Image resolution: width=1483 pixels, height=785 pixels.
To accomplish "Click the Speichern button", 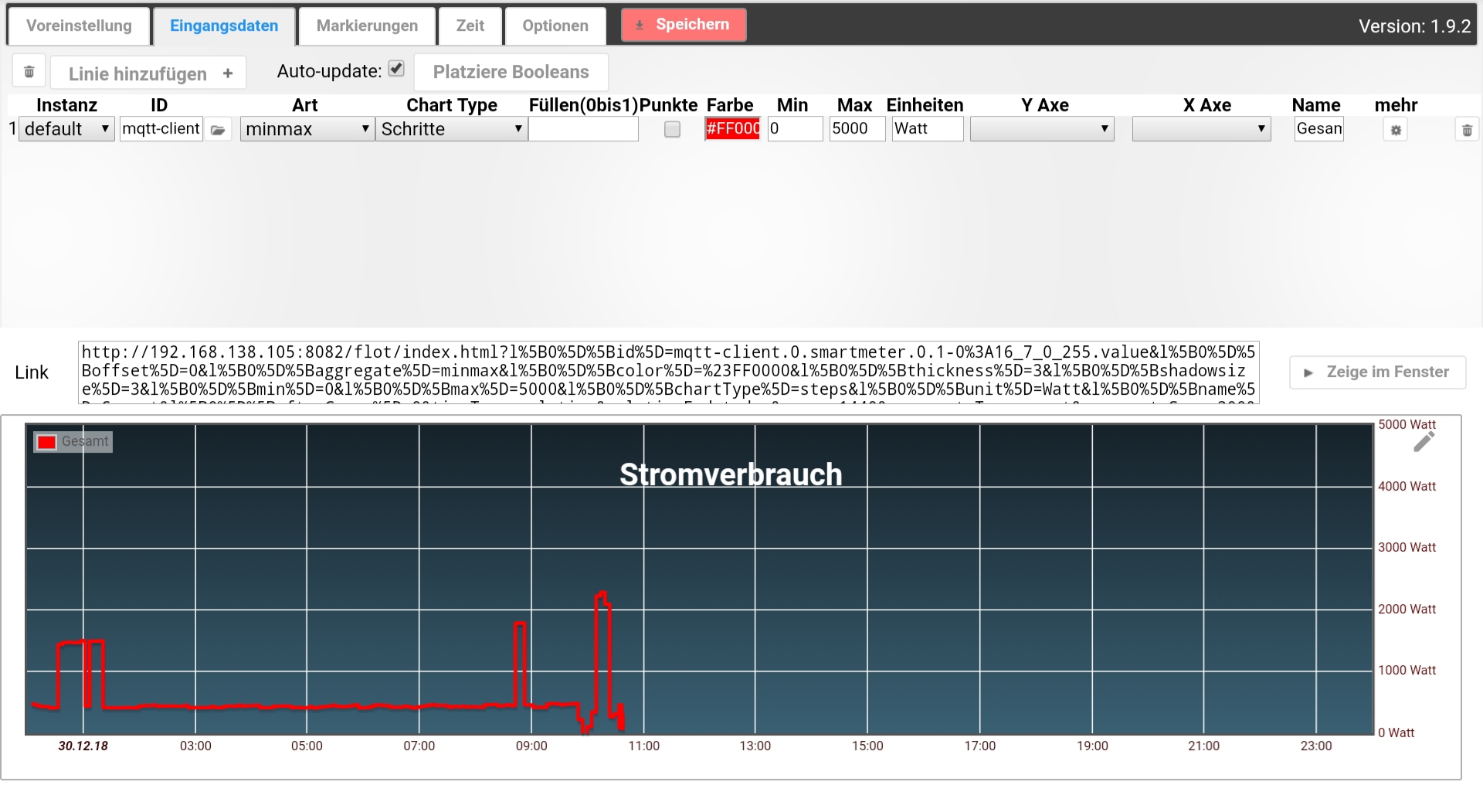I will [684, 25].
